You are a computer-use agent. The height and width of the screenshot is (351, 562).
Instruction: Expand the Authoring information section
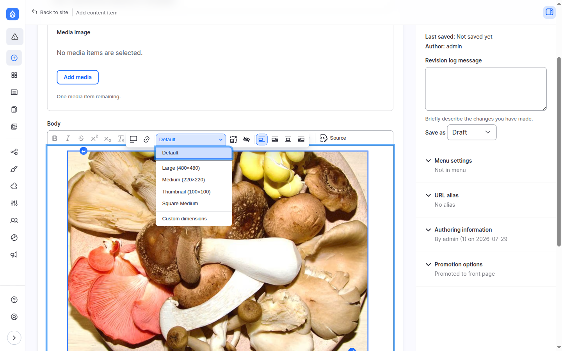pyautogui.click(x=463, y=230)
